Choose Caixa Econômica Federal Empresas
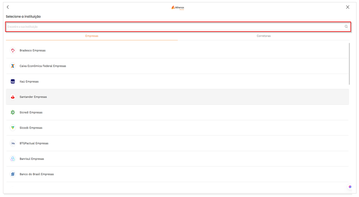The image size is (359, 197). coord(177,66)
